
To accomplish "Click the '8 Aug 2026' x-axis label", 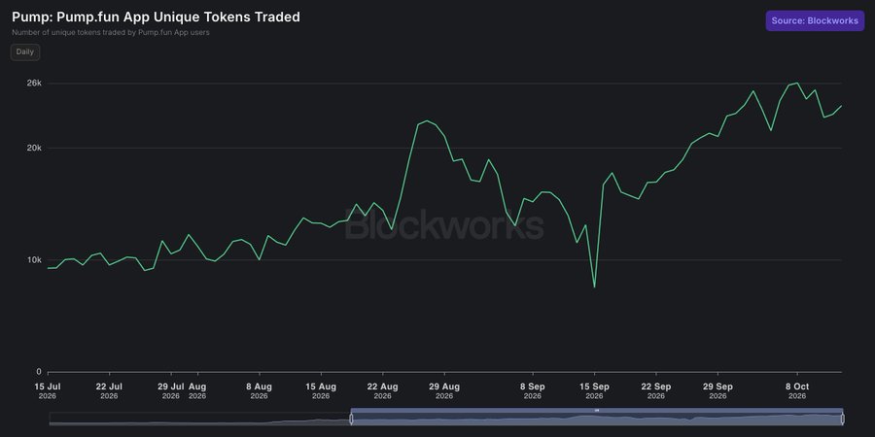I will click(259, 390).
